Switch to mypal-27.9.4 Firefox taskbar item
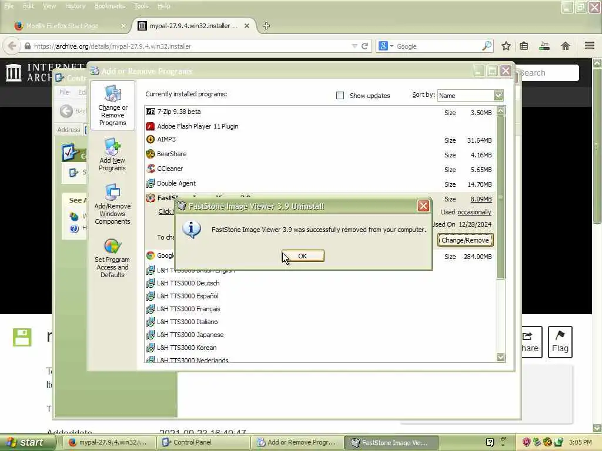Viewport: 602px width, 451px height. coord(109,442)
